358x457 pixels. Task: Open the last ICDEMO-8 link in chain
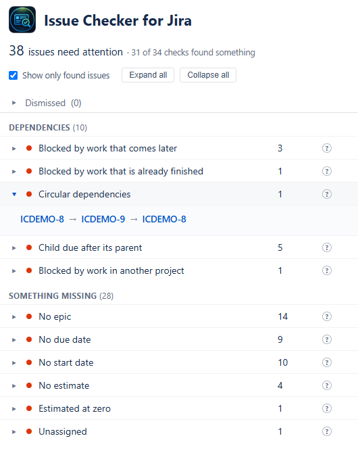point(164,219)
